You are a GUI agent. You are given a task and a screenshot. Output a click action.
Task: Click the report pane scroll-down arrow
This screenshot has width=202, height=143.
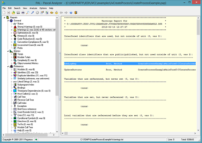(x=198, y=130)
